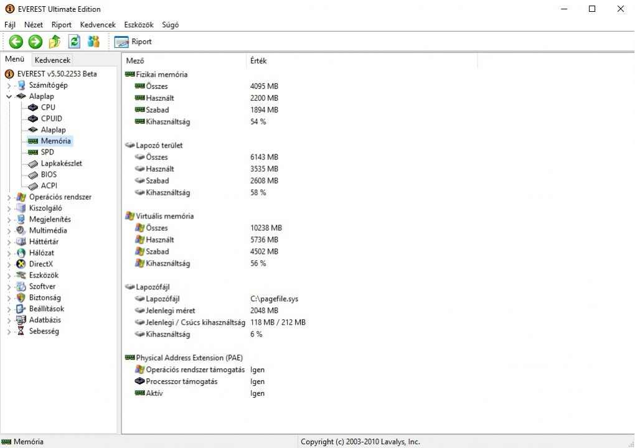This screenshot has width=635, height=448.
Task: Click the CPU chip icon in tree
Action: point(33,108)
